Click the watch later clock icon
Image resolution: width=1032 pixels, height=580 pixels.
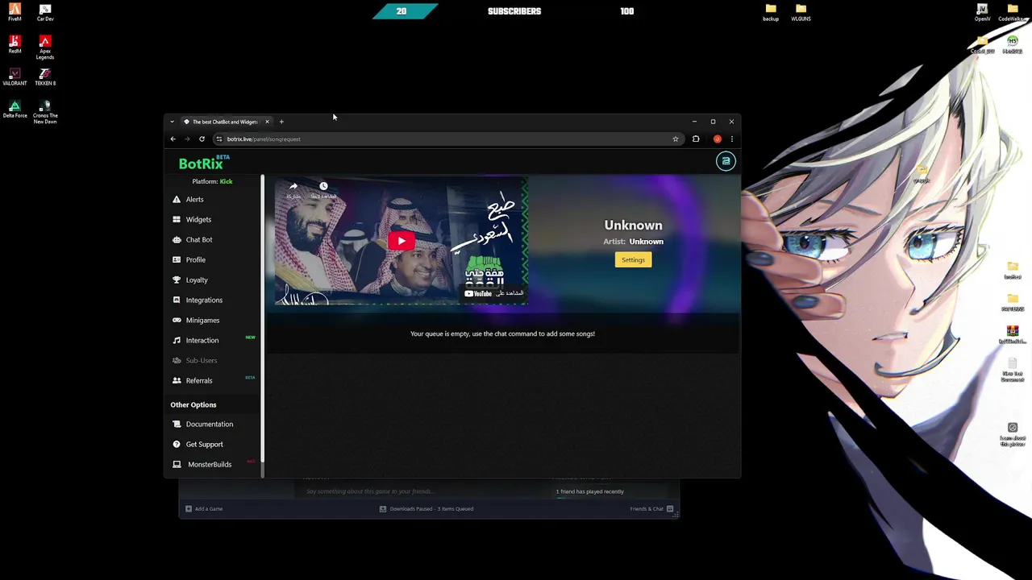coord(323,187)
